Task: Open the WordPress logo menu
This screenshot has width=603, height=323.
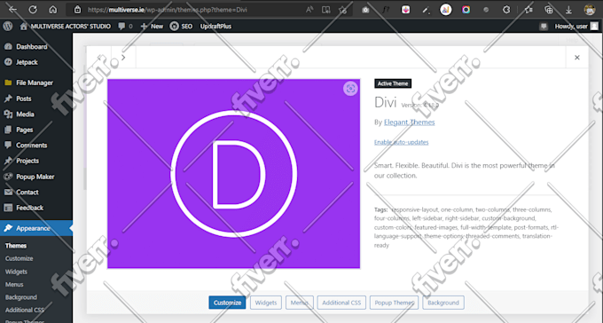Action: pyautogui.click(x=8, y=27)
